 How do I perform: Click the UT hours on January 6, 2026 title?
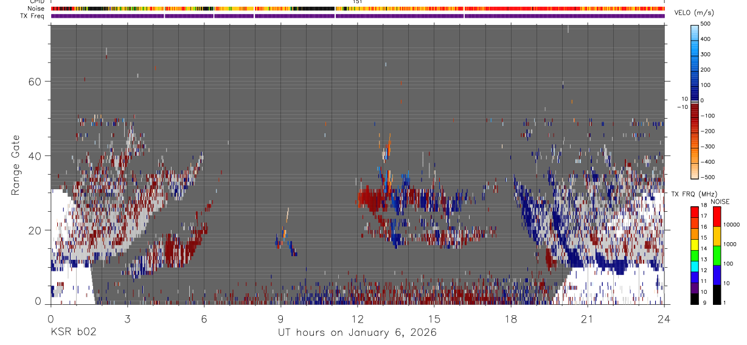coord(357,333)
